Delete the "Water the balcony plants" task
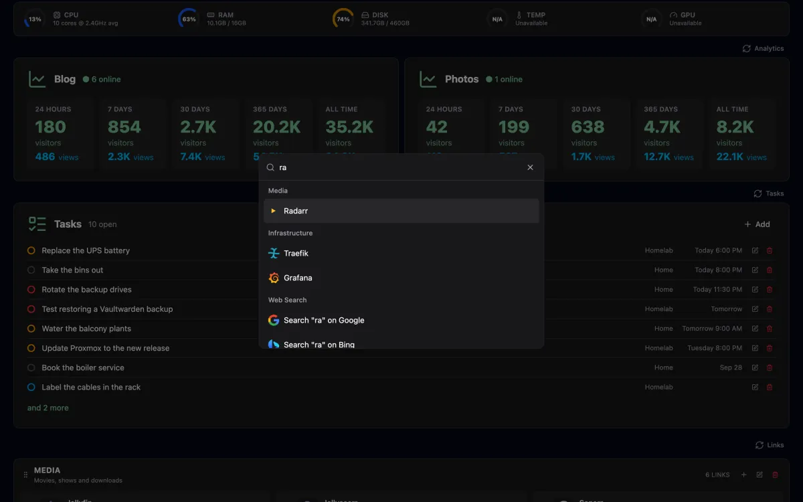Image resolution: width=803 pixels, height=502 pixels. (x=770, y=329)
